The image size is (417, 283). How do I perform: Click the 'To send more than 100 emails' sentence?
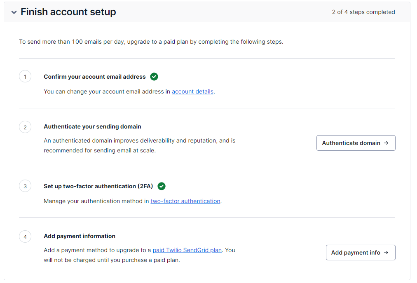click(151, 42)
